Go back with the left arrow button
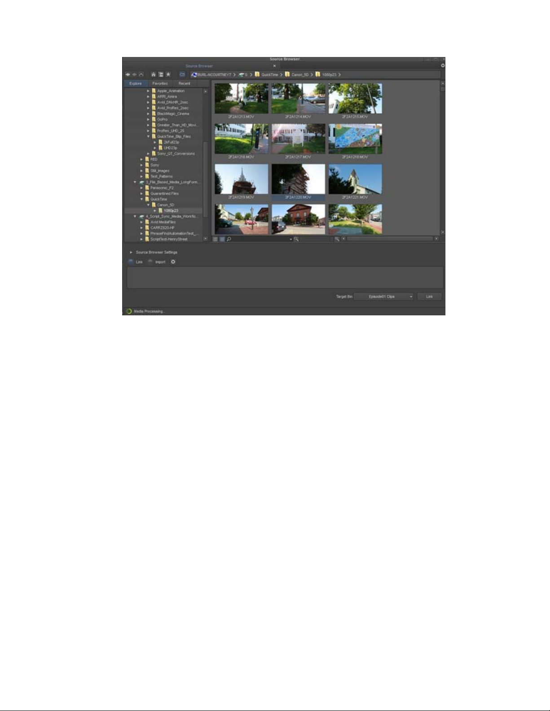Image resolution: width=550 pixels, height=711 pixels. tap(128, 74)
